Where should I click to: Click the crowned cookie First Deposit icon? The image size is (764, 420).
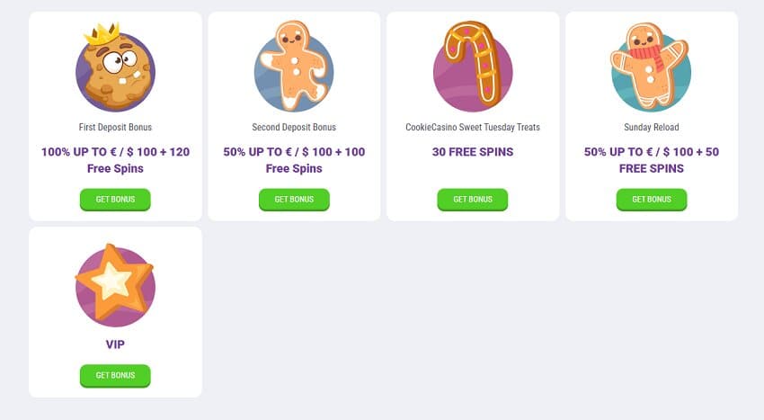(x=115, y=67)
